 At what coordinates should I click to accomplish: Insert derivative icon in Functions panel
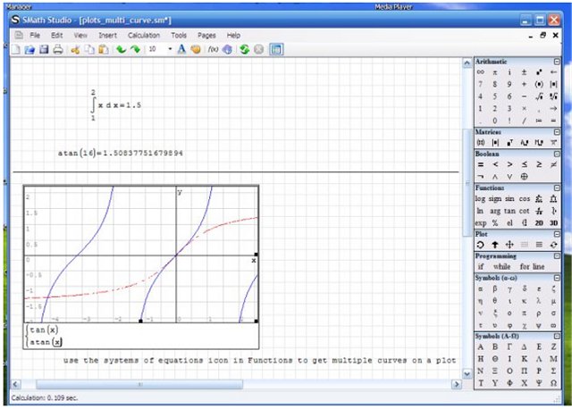point(539,211)
